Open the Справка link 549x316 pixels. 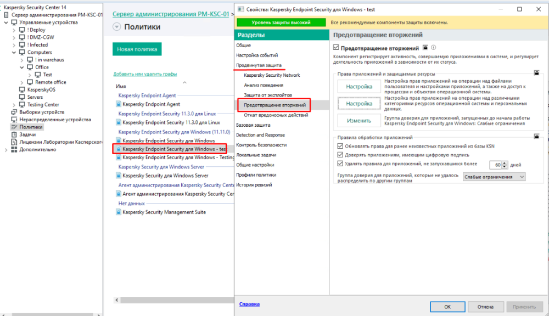click(249, 304)
